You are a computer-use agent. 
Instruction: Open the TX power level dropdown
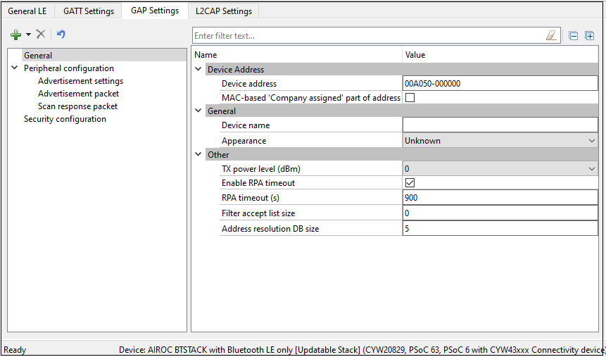coord(591,169)
